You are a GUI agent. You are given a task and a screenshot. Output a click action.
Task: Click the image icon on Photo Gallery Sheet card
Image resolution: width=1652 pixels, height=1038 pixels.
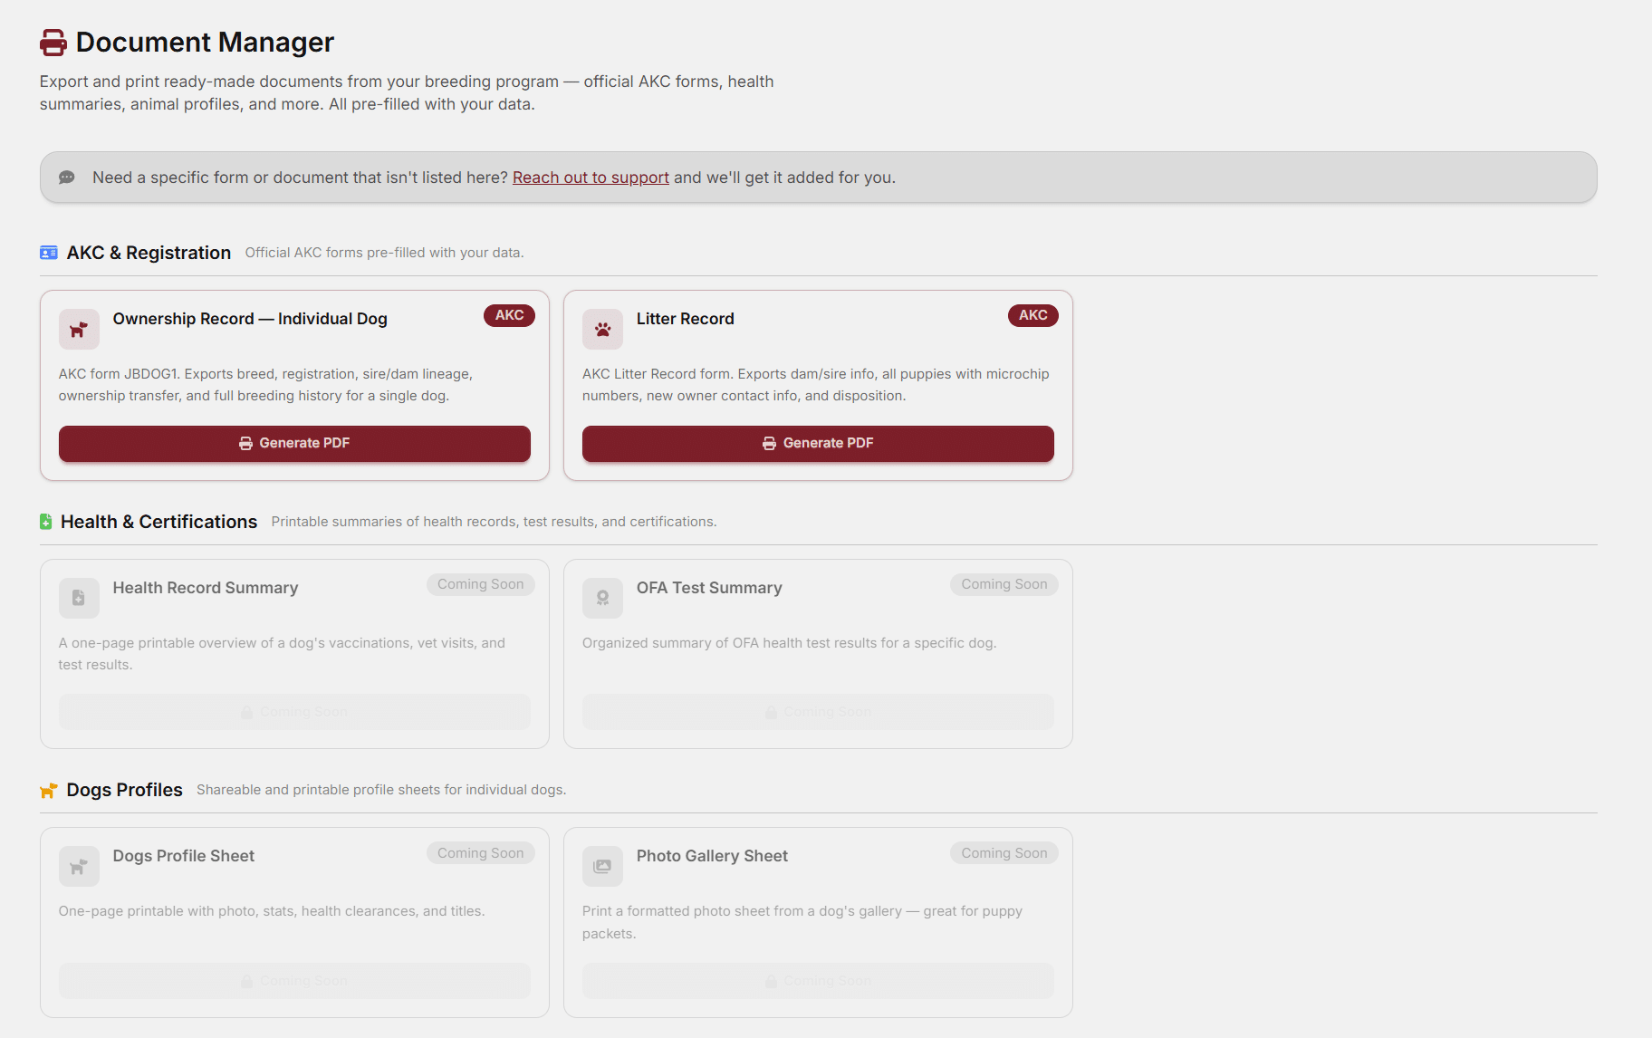(602, 866)
